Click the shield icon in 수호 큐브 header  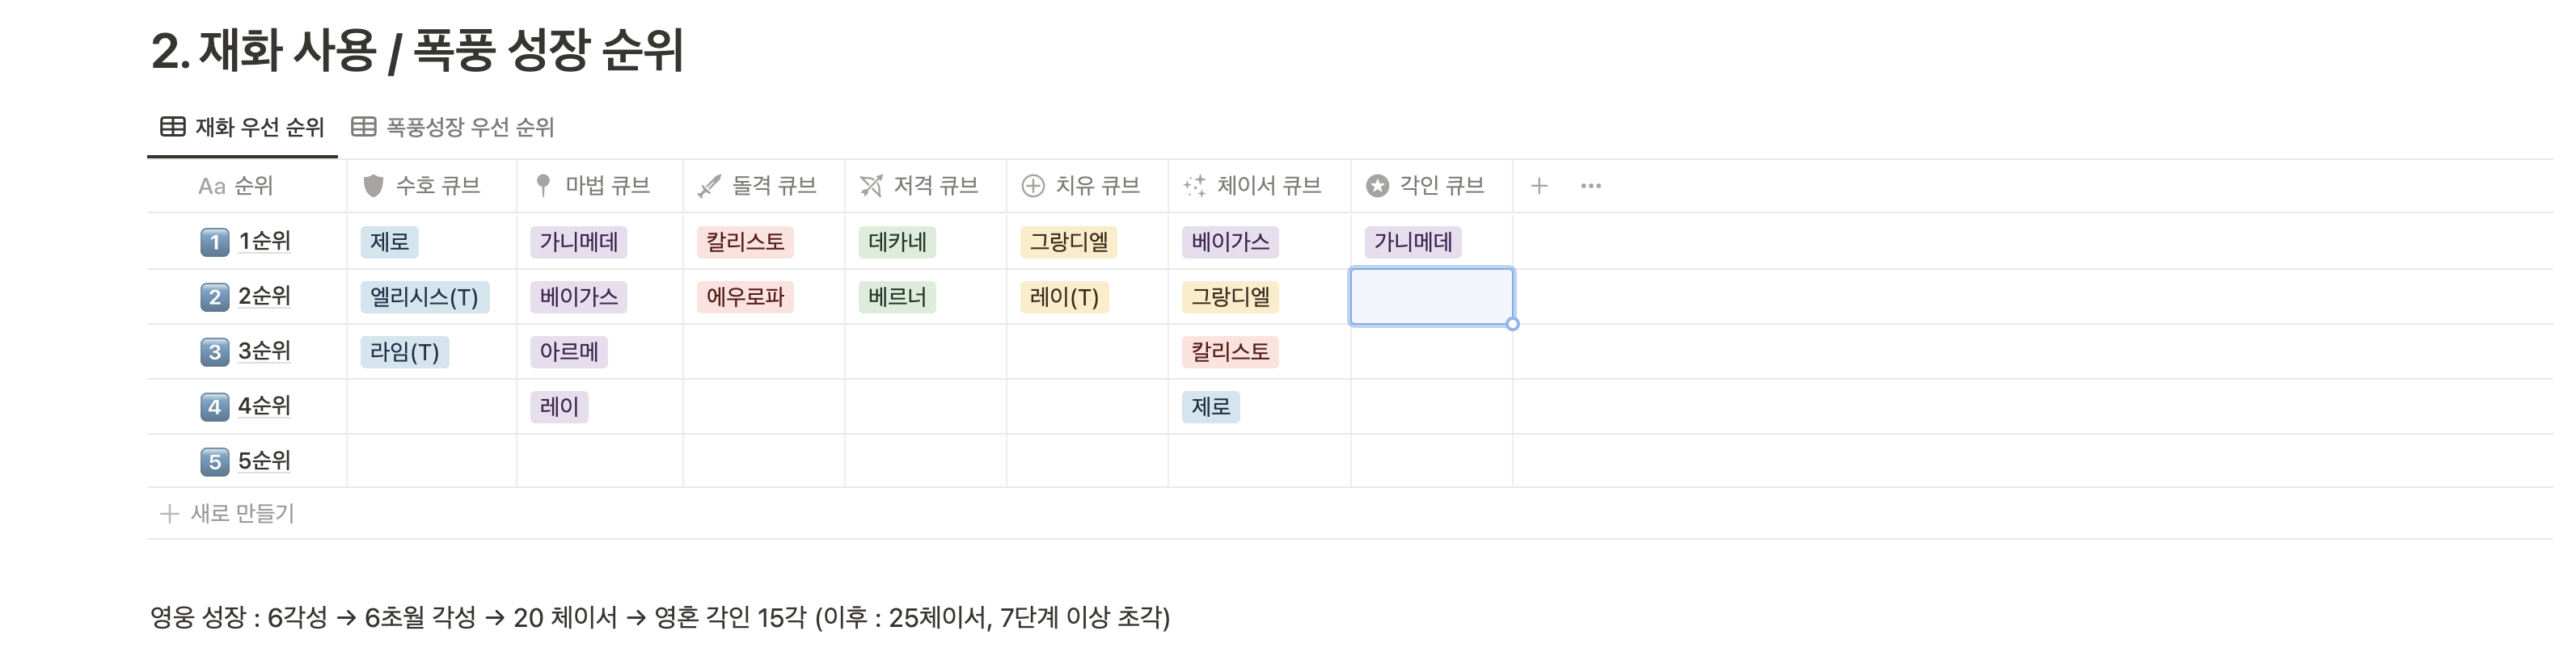373,186
